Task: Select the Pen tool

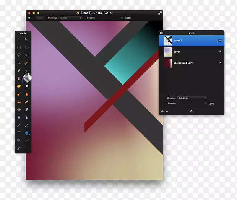Action: click(x=19, y=125)
